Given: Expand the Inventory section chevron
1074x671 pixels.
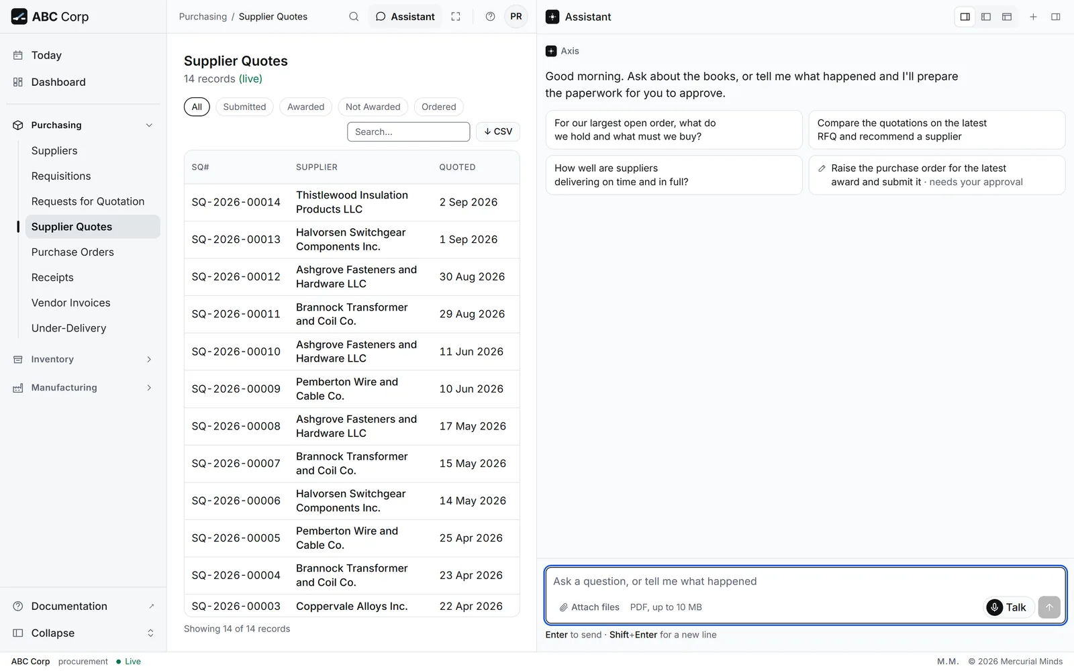Looking at the screenshot, I should [149, 360].
